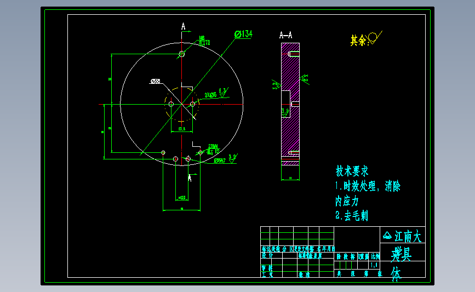The width and height of the screenshot is (475, 292).
Task: Select the 技术要求 heading text
Action: click(x=352, y=171)
